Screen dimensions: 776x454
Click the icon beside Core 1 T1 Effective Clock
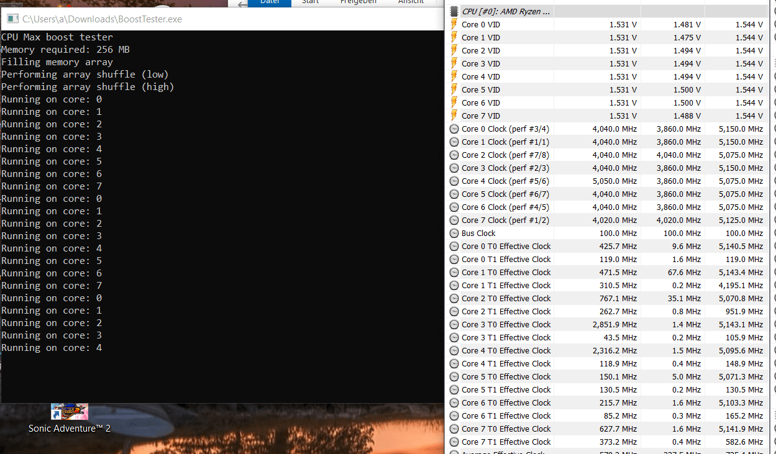(455, 285)
